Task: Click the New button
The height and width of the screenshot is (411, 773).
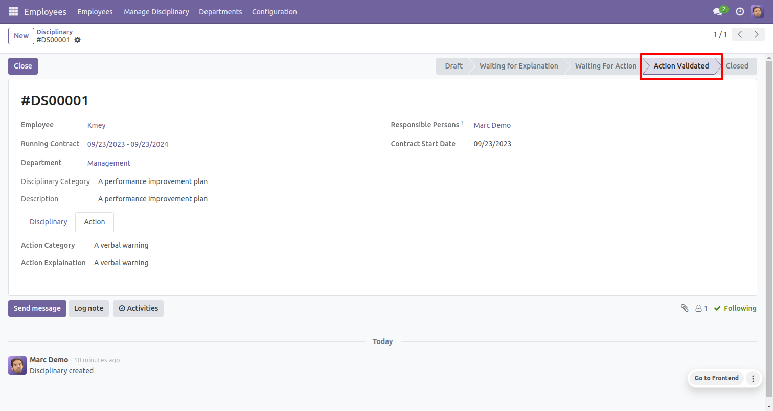Action: [x=21, y=36]
